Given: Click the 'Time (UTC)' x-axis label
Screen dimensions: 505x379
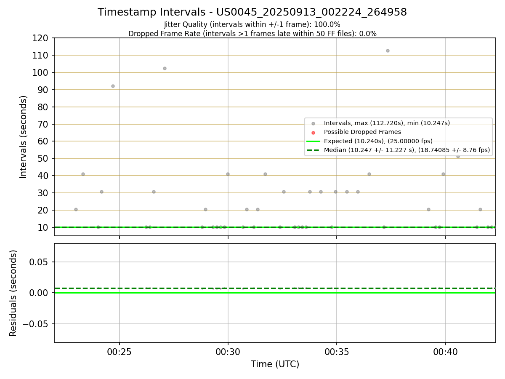Looking at the screenshot, I should click(x=275, y=364).
